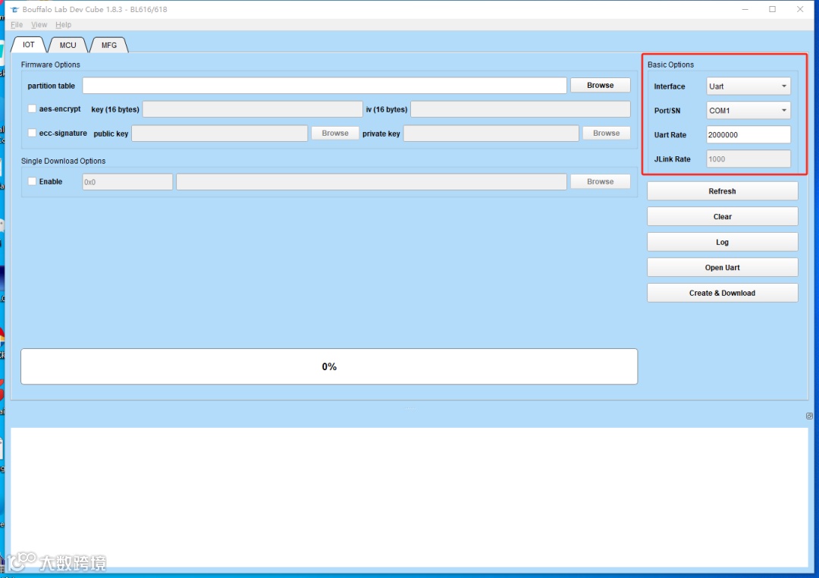Maximize the Dev Cube window
This screenshot has height=578, width=819.
[773, 9]
